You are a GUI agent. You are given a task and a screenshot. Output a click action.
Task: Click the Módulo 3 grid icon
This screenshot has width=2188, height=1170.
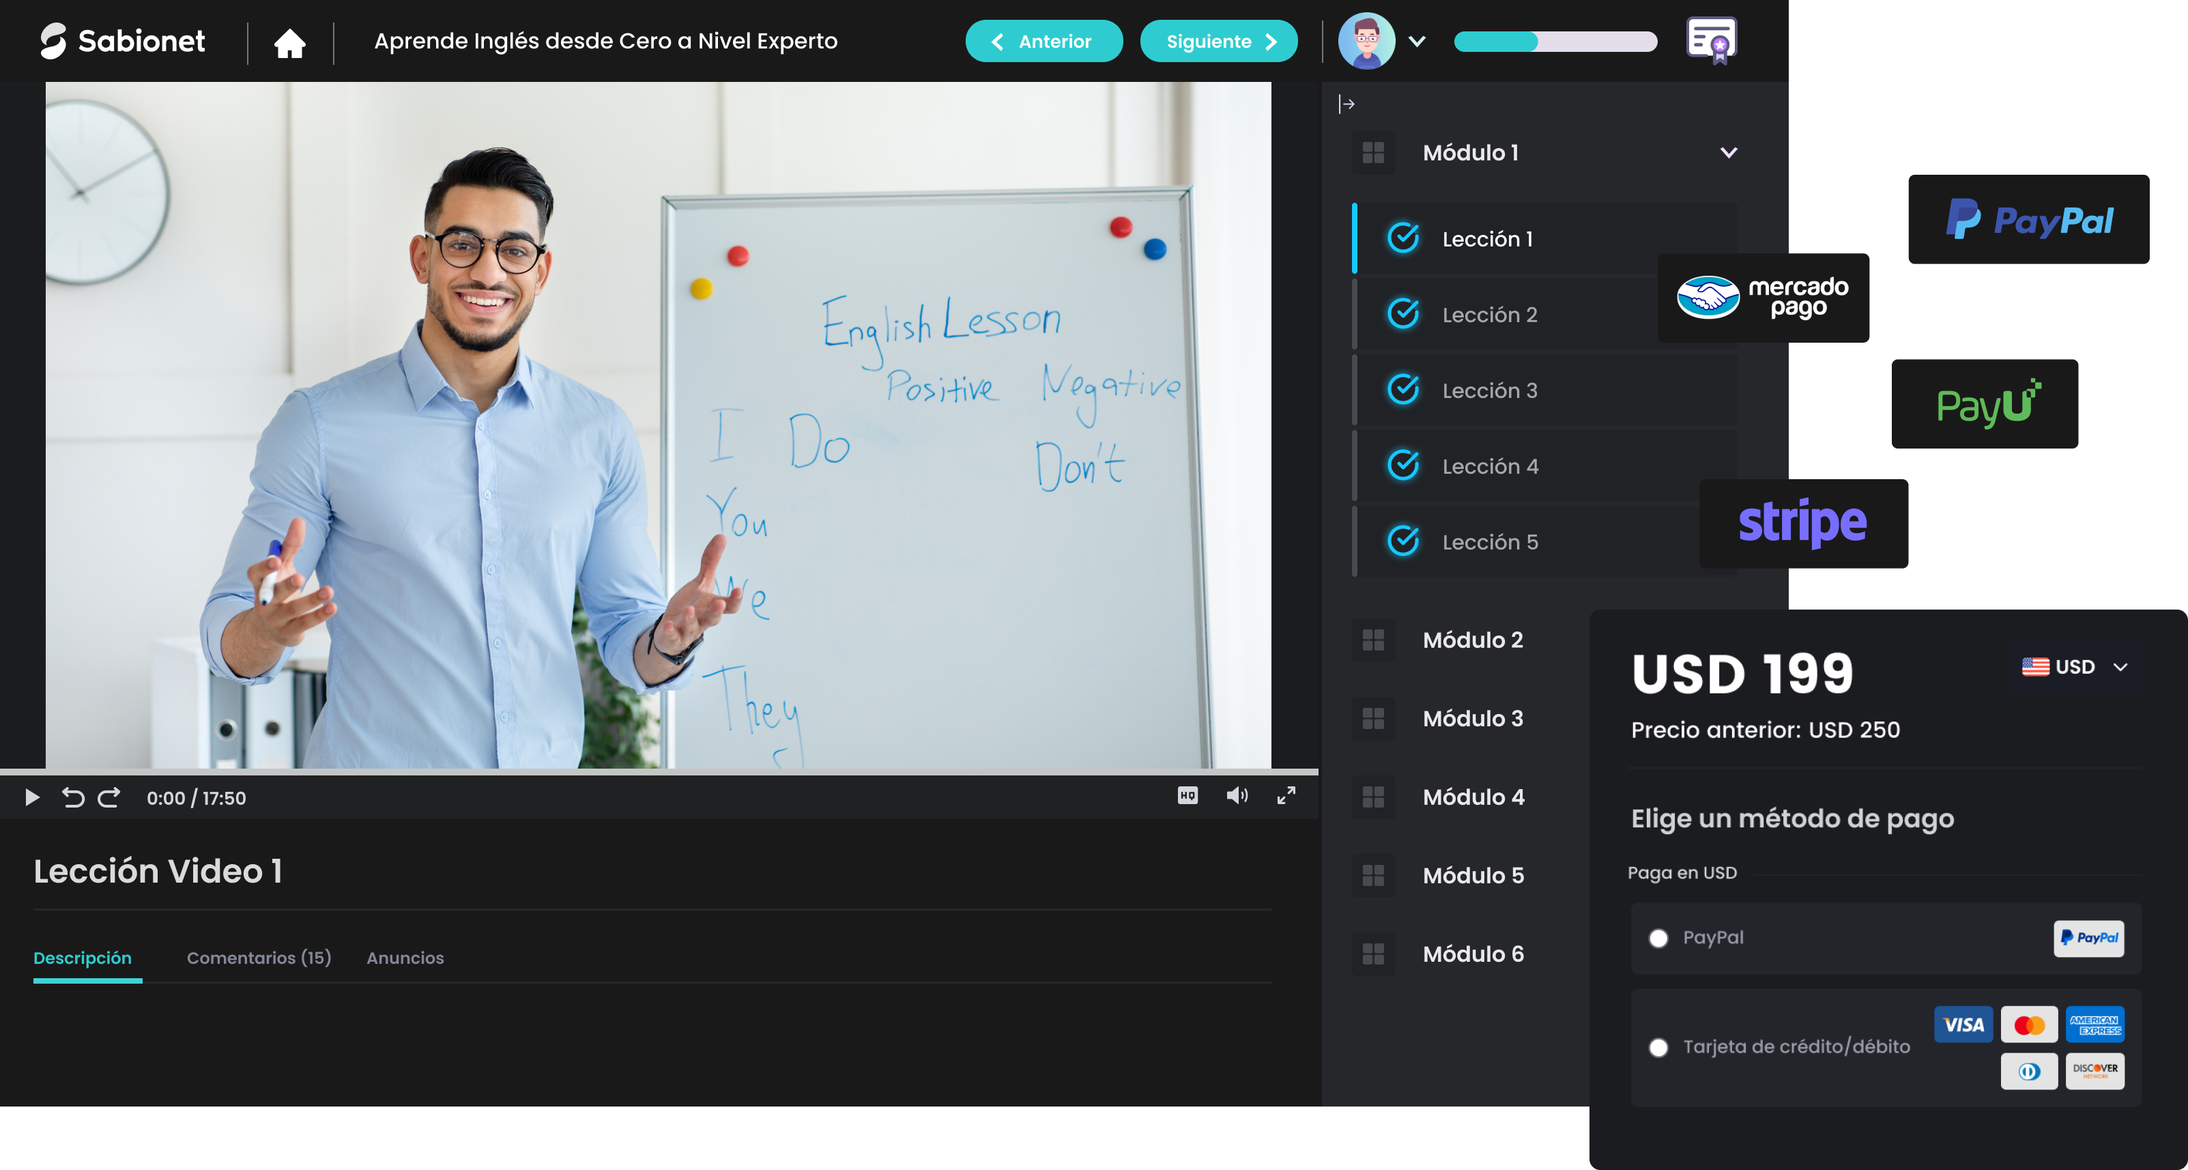[1372, 719]
